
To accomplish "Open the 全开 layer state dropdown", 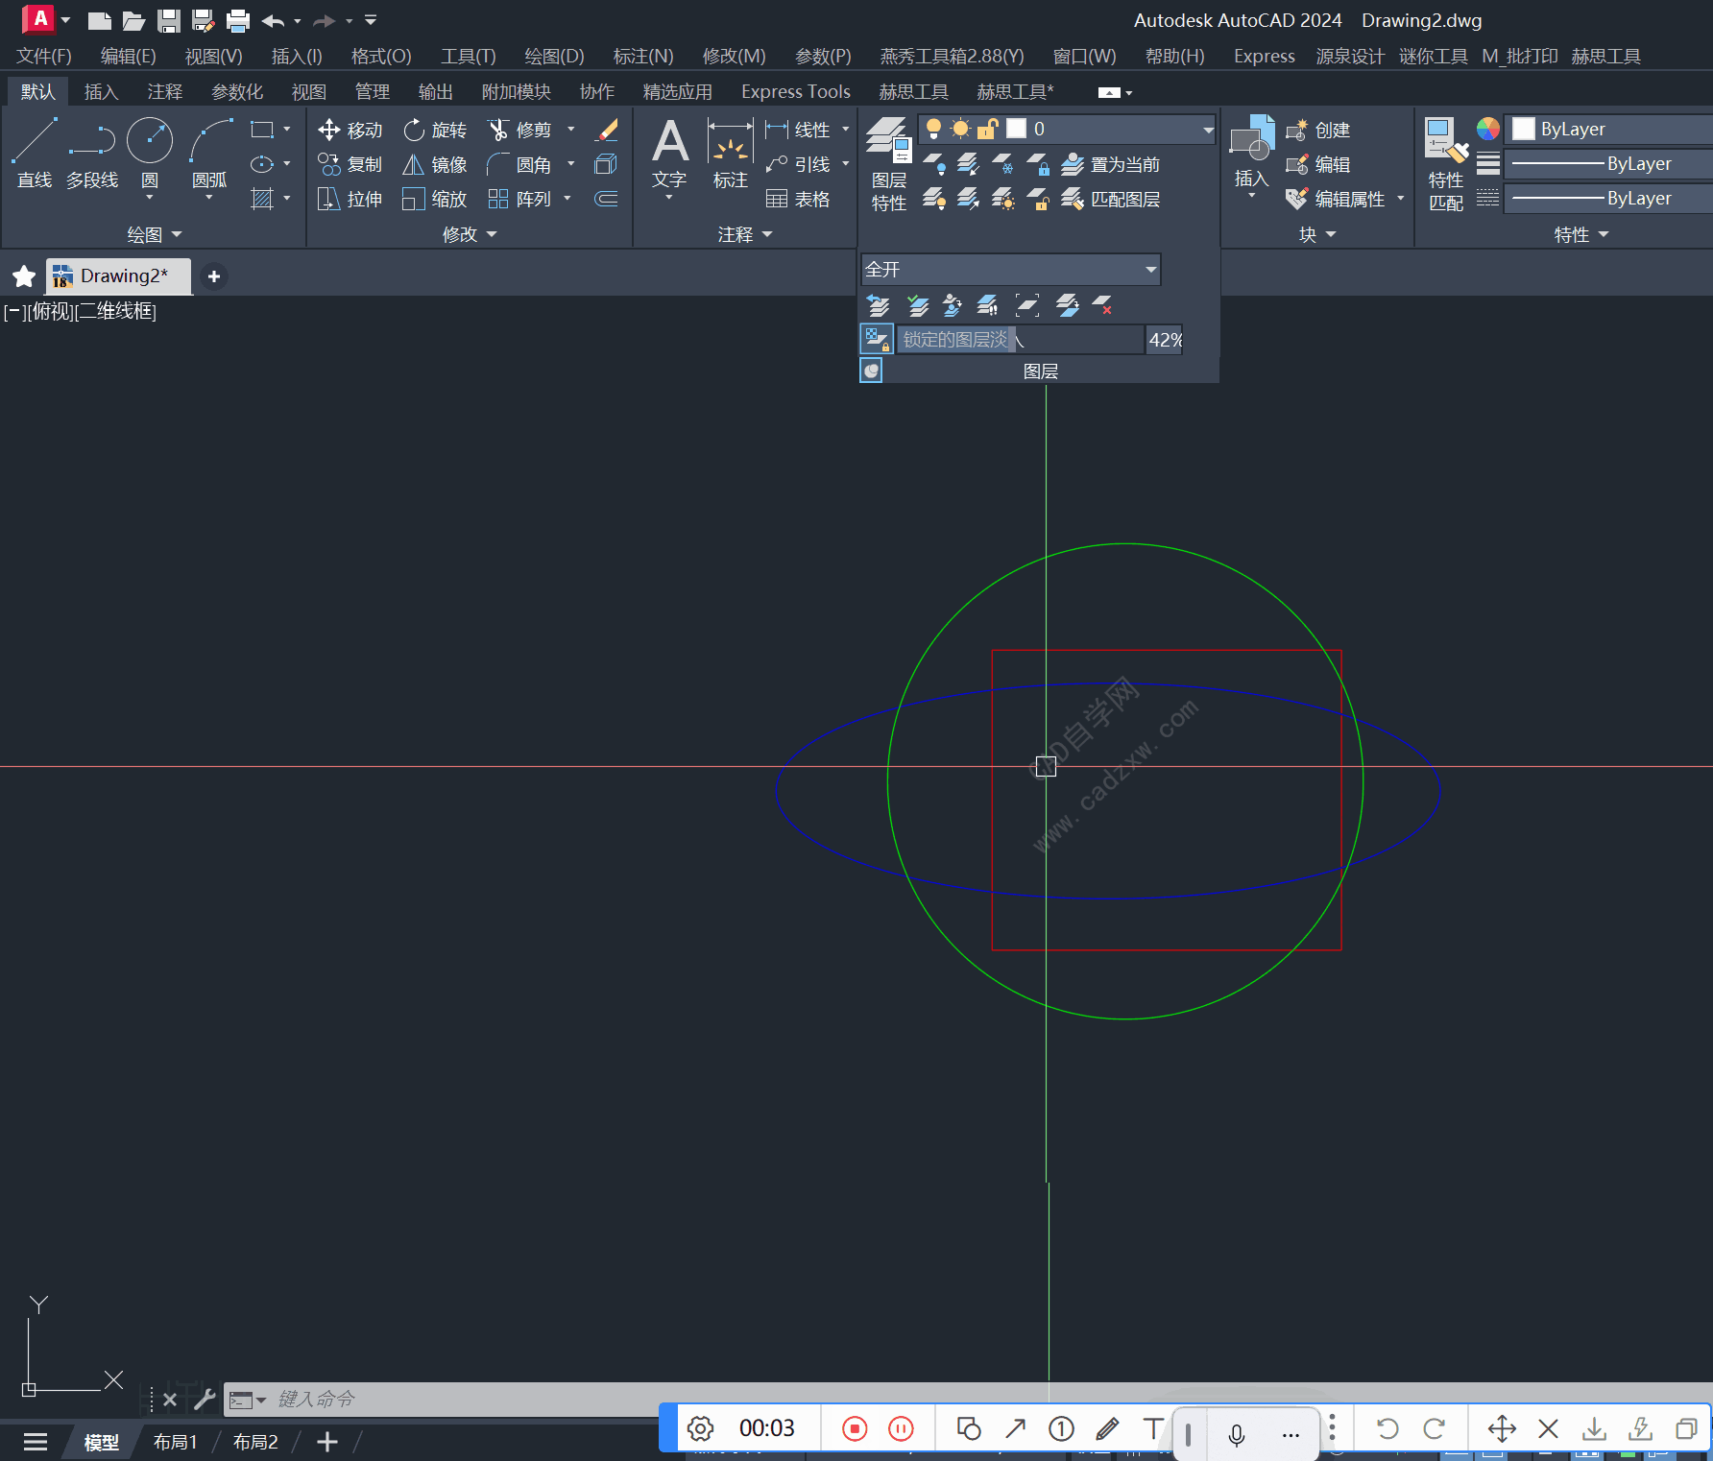I will click(x=1011, y=270).
